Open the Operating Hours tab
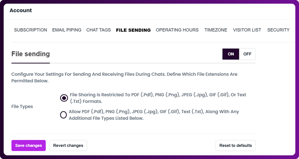 177,30
